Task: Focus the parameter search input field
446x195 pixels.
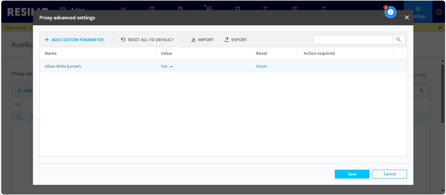Action: pos(352,40)
